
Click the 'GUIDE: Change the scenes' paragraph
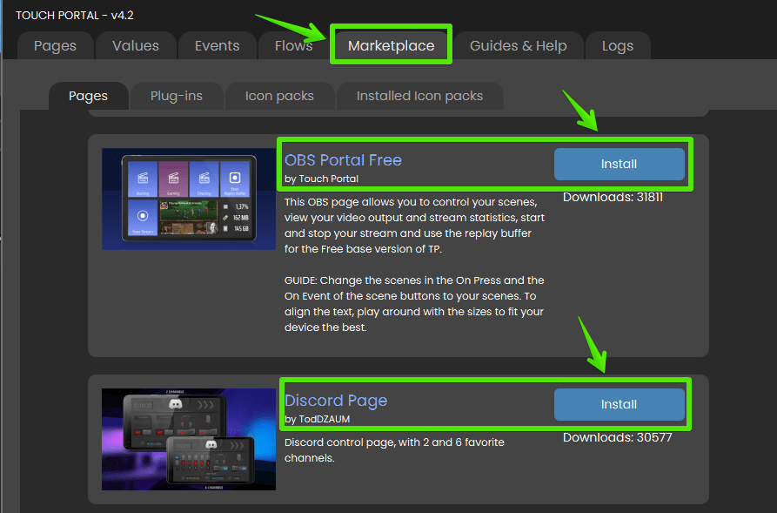click(414, 304)
